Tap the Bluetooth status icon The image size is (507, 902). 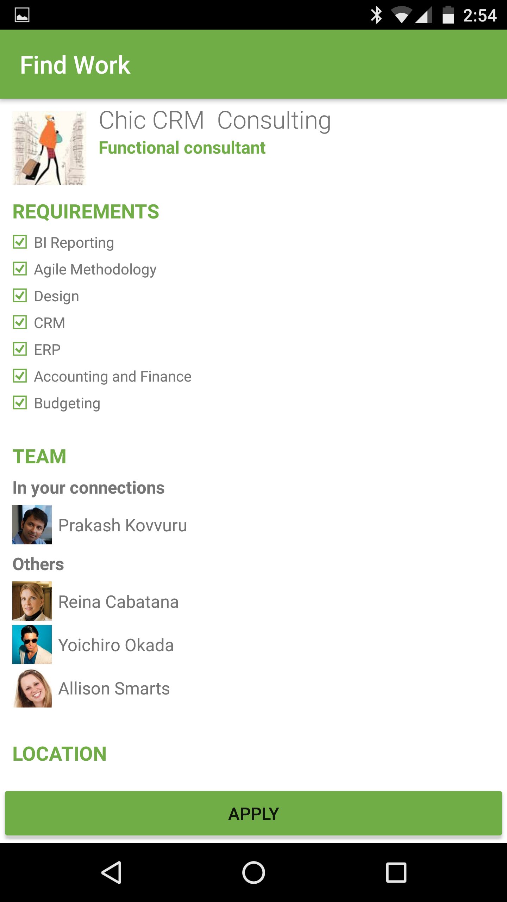point(376,15)
